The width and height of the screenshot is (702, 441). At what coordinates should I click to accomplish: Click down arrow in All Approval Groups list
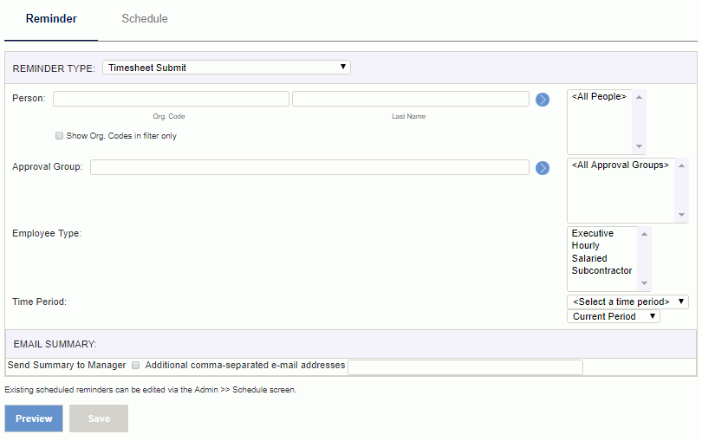(x=681, y=215)
